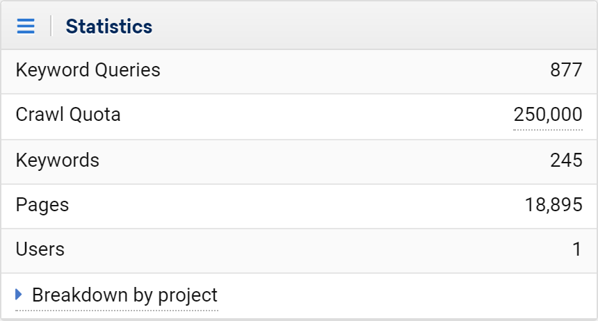The width and height of the screenshot is (598, 321).
Task: Click the 250,000 crawl quota value
Action: (548, 115)
